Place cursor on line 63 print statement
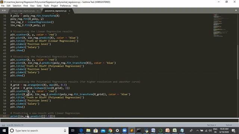This screenshot has height=134, width=239. [33, 116]
